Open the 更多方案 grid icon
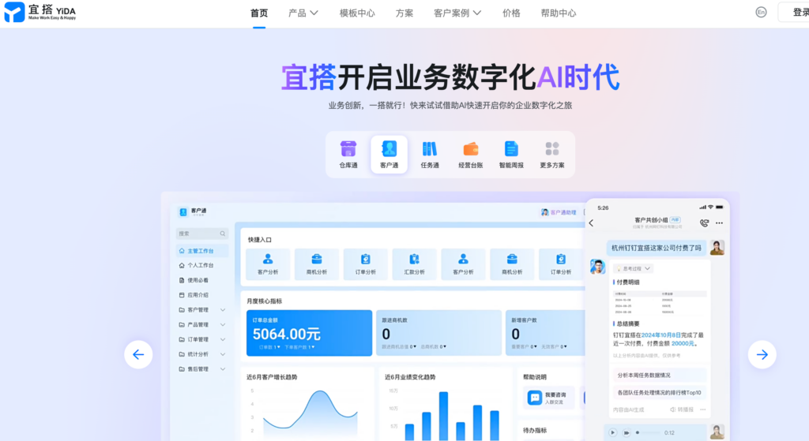The width and height of the screenshot is (809, 441). 552,154
